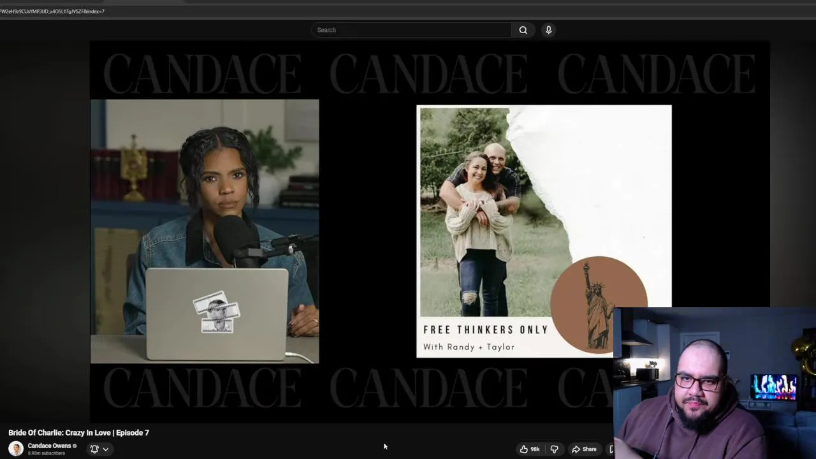This screenshot has height=459, width=816.
Task: Open the Candace Owens channel name link
Action: 49,446
